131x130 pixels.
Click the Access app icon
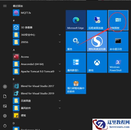point(16,57)
